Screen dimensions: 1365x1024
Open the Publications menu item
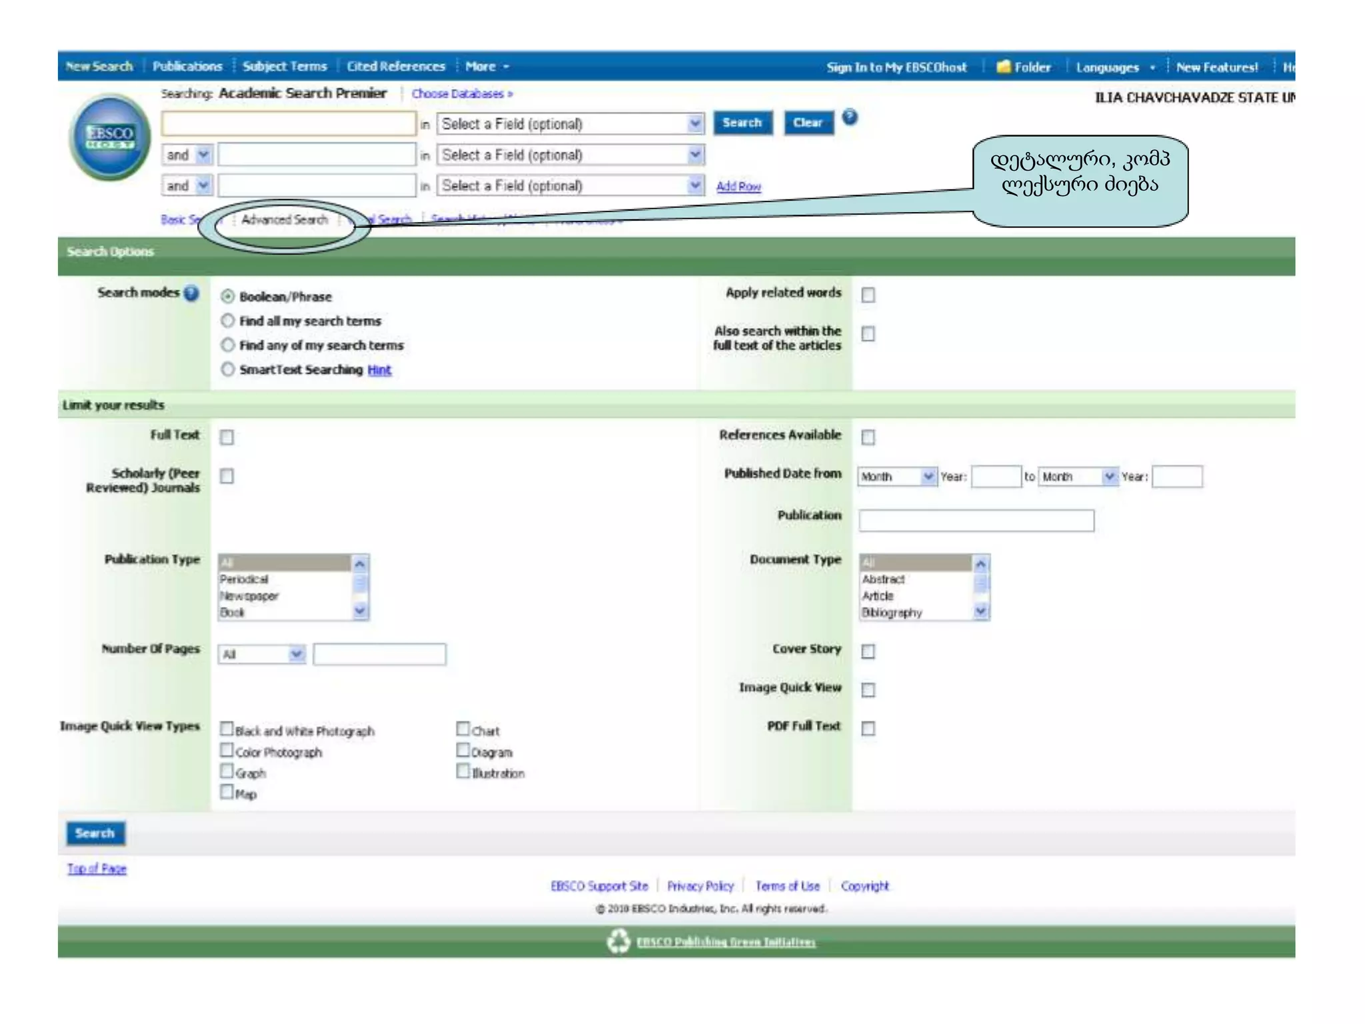click(x=187, y=67)
